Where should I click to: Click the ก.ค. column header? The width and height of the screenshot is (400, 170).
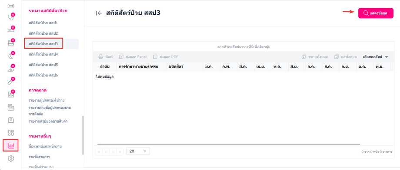(x=314, y=66)
